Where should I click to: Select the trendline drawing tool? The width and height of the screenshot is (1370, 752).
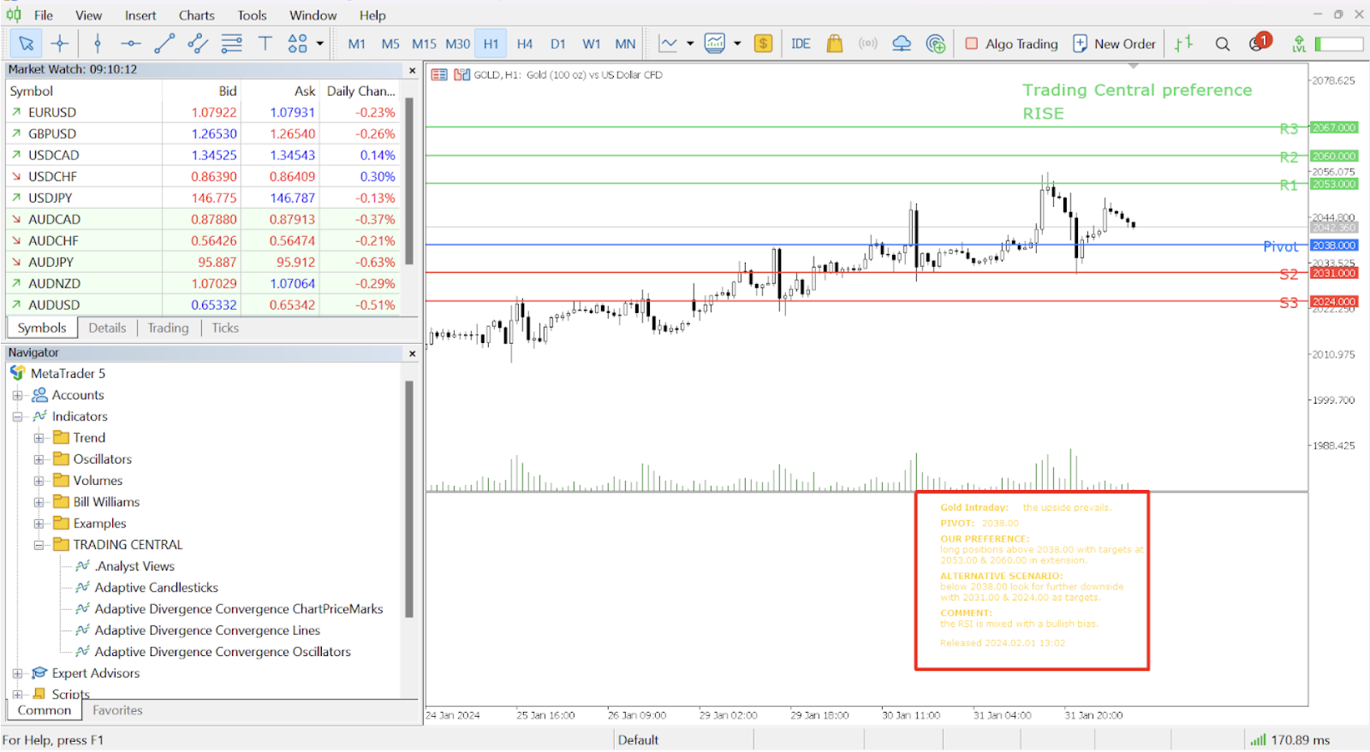pos(164,44)
